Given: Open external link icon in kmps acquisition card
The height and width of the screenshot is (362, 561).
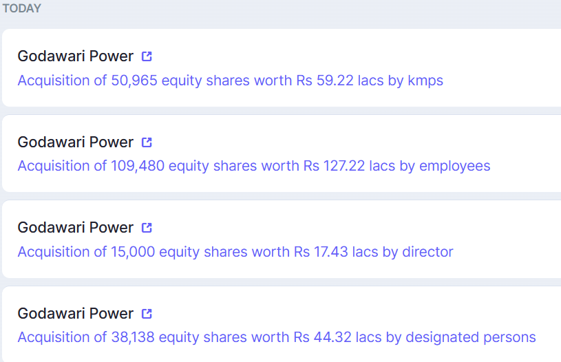Looking at the screenshot, I should coord(147,56).
